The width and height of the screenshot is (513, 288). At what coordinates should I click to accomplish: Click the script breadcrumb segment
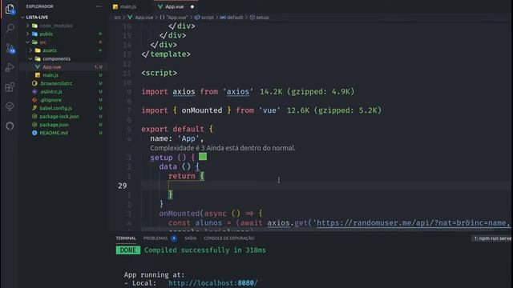point(207,18)
